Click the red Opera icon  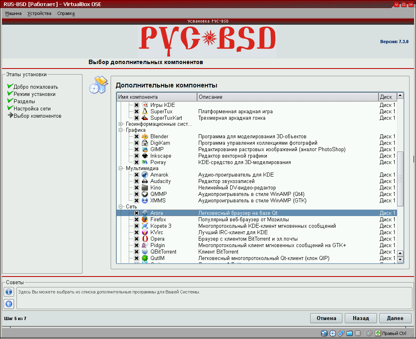(144, 239)
